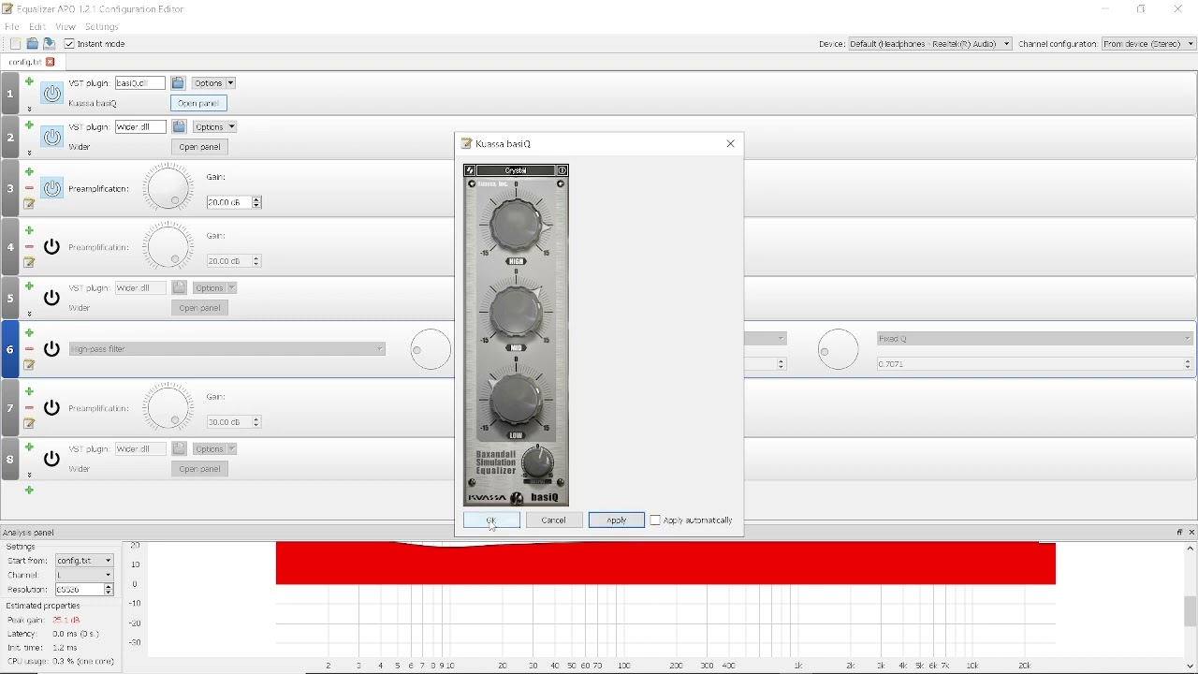Open the Settings menu

point(102,27)
